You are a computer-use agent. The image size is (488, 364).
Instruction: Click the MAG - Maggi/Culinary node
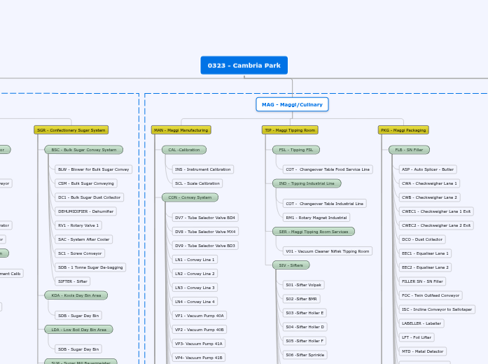pyautogui.click(x=292, y=104)
